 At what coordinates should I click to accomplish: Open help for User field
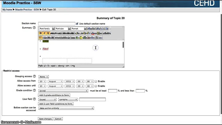(34, 99)
